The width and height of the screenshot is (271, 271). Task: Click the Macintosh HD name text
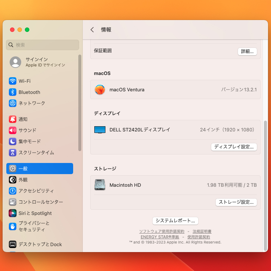pyautogui.click(x=125, y=185)
